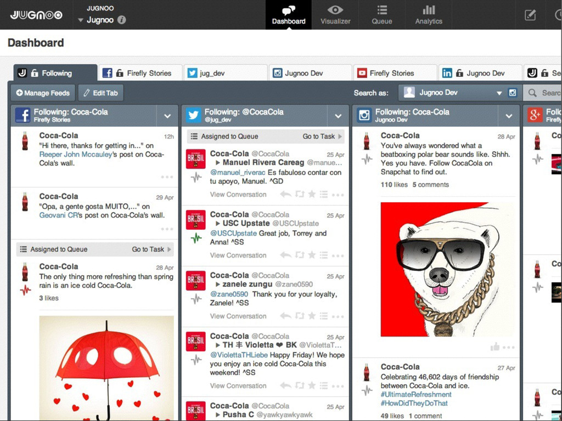Open more options on 'Opa, a gente' post
This screenshot has height=421, width=562.
click(x=167, y=229)
